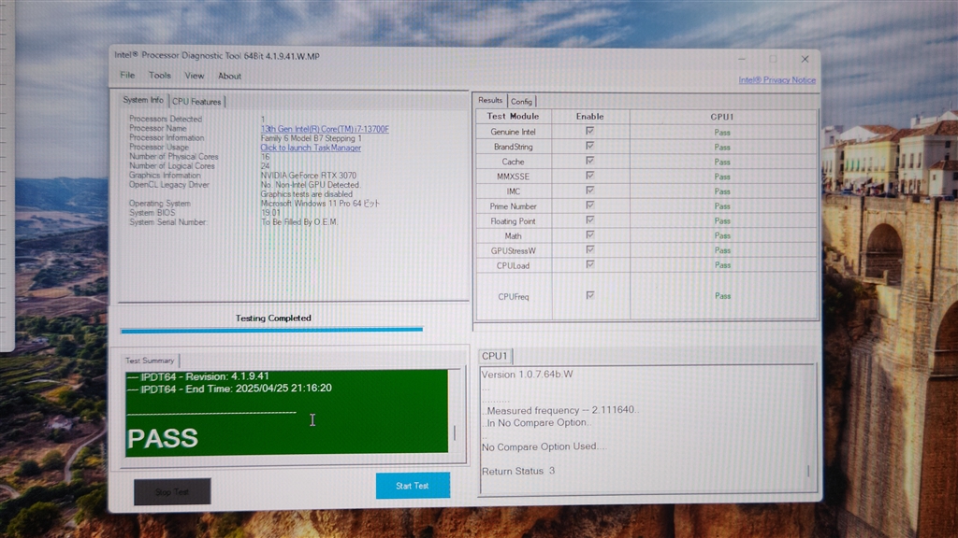Click the Genuine Intel Pass result
Screen dimensions: 958x538
tap(722, 133)
